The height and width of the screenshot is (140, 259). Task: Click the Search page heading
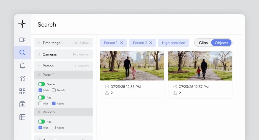pos(47,24)
